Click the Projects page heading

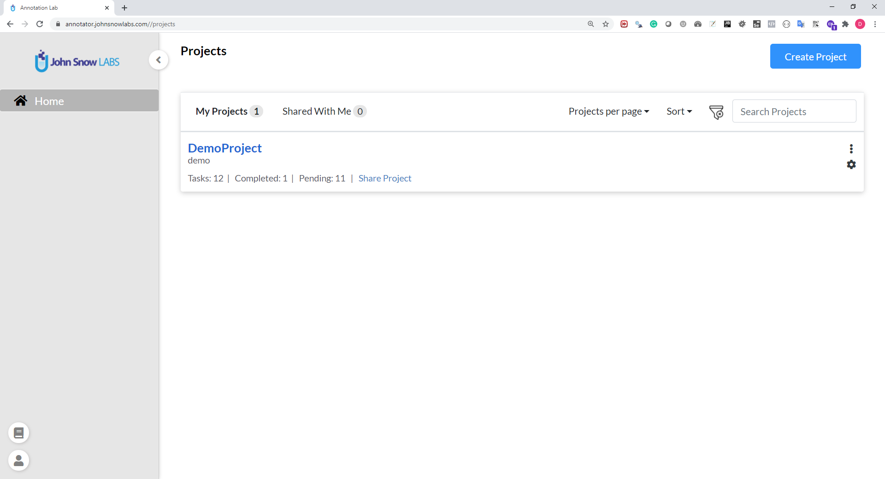coord(203,51)
